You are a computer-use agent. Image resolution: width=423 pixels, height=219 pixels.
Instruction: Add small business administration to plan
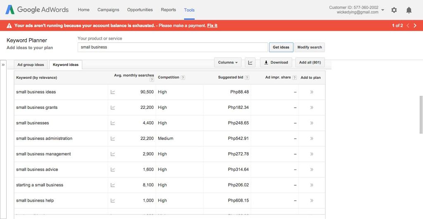coord(311,139)
